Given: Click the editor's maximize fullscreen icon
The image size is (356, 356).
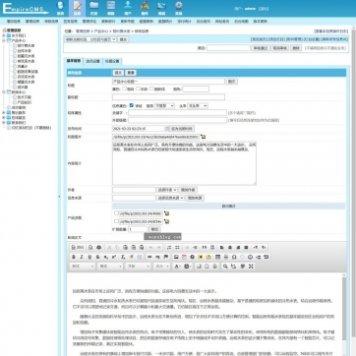Looking at the screenshot, I should [x=251, y=267].
